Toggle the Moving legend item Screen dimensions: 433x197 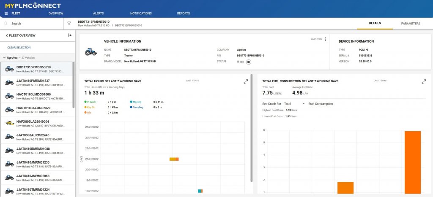coord(136,102)
